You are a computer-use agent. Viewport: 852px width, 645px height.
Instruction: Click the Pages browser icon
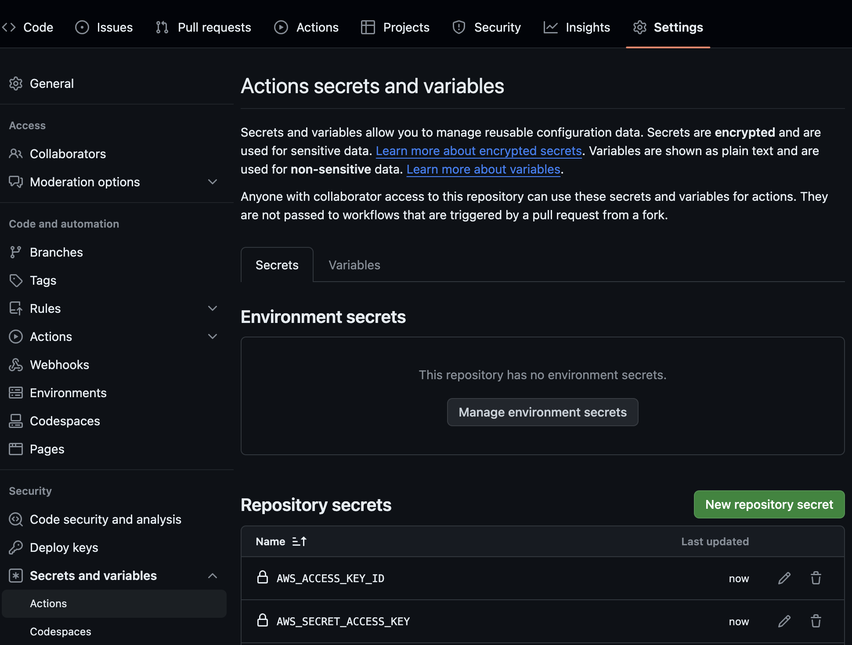click(x=16, y=449)
